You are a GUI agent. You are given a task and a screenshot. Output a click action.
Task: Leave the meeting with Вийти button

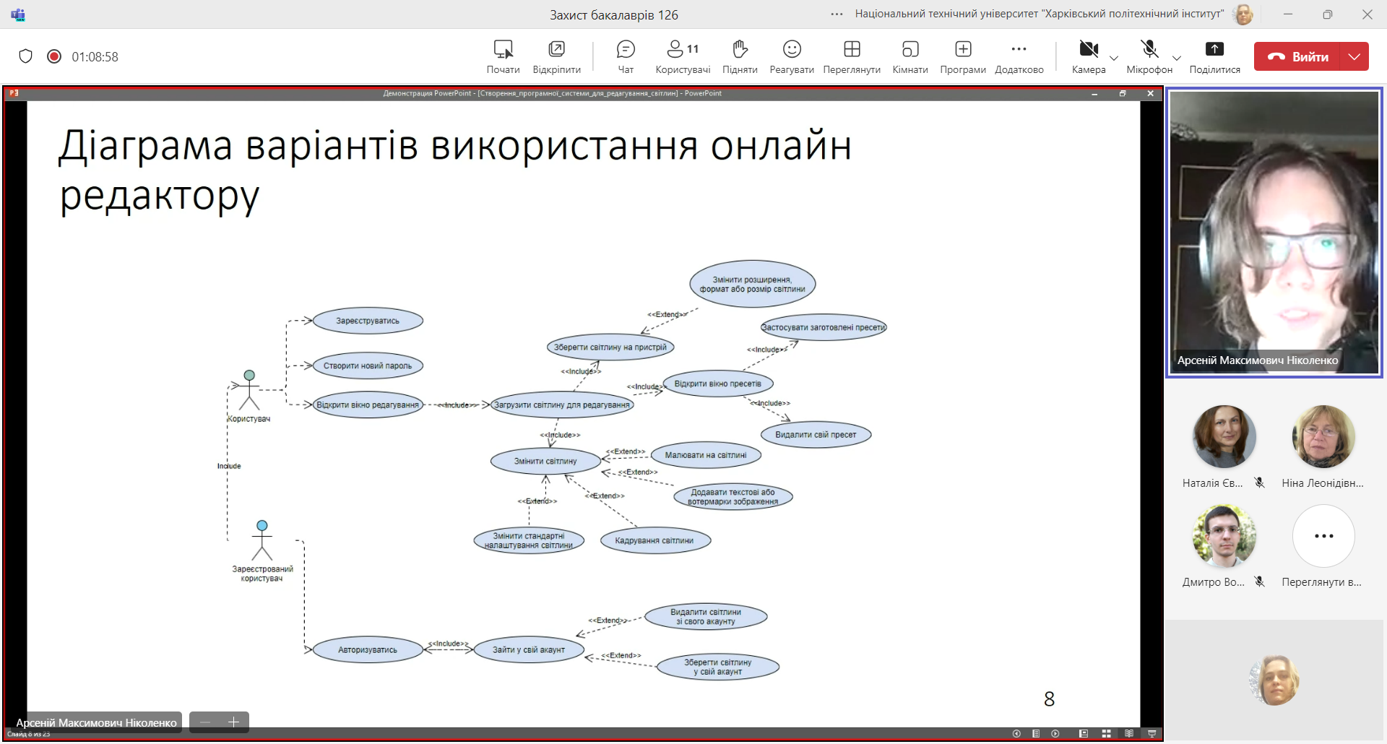click(x=1297, y=56)
